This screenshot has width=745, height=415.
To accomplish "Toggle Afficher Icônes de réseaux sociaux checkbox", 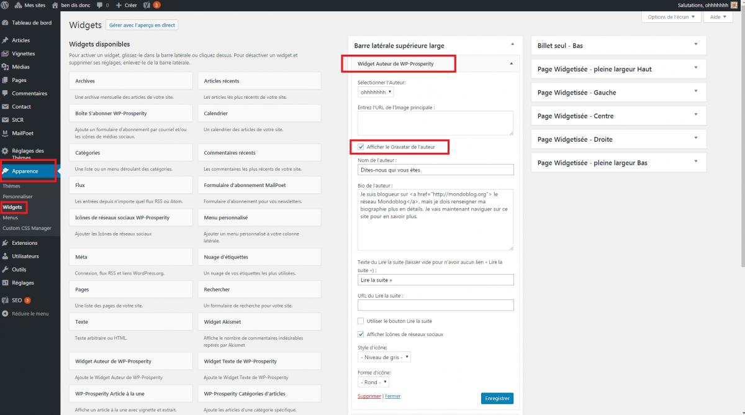I will pos(361,334).
